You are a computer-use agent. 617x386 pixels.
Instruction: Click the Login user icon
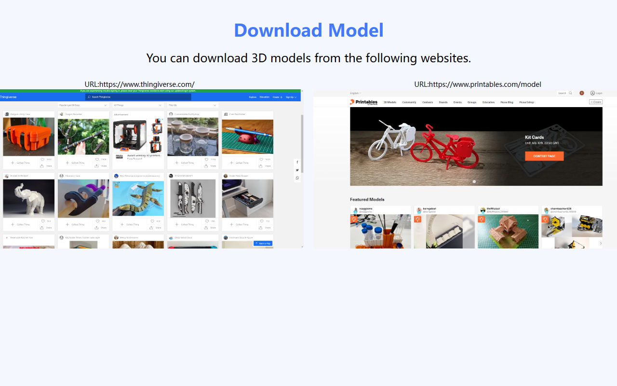click(592, 93)
